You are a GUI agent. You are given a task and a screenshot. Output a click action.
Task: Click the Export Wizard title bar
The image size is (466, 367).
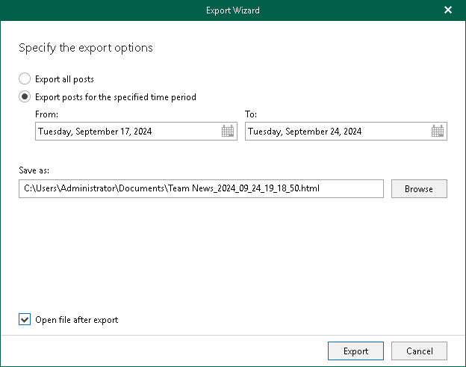pos(233,10)
